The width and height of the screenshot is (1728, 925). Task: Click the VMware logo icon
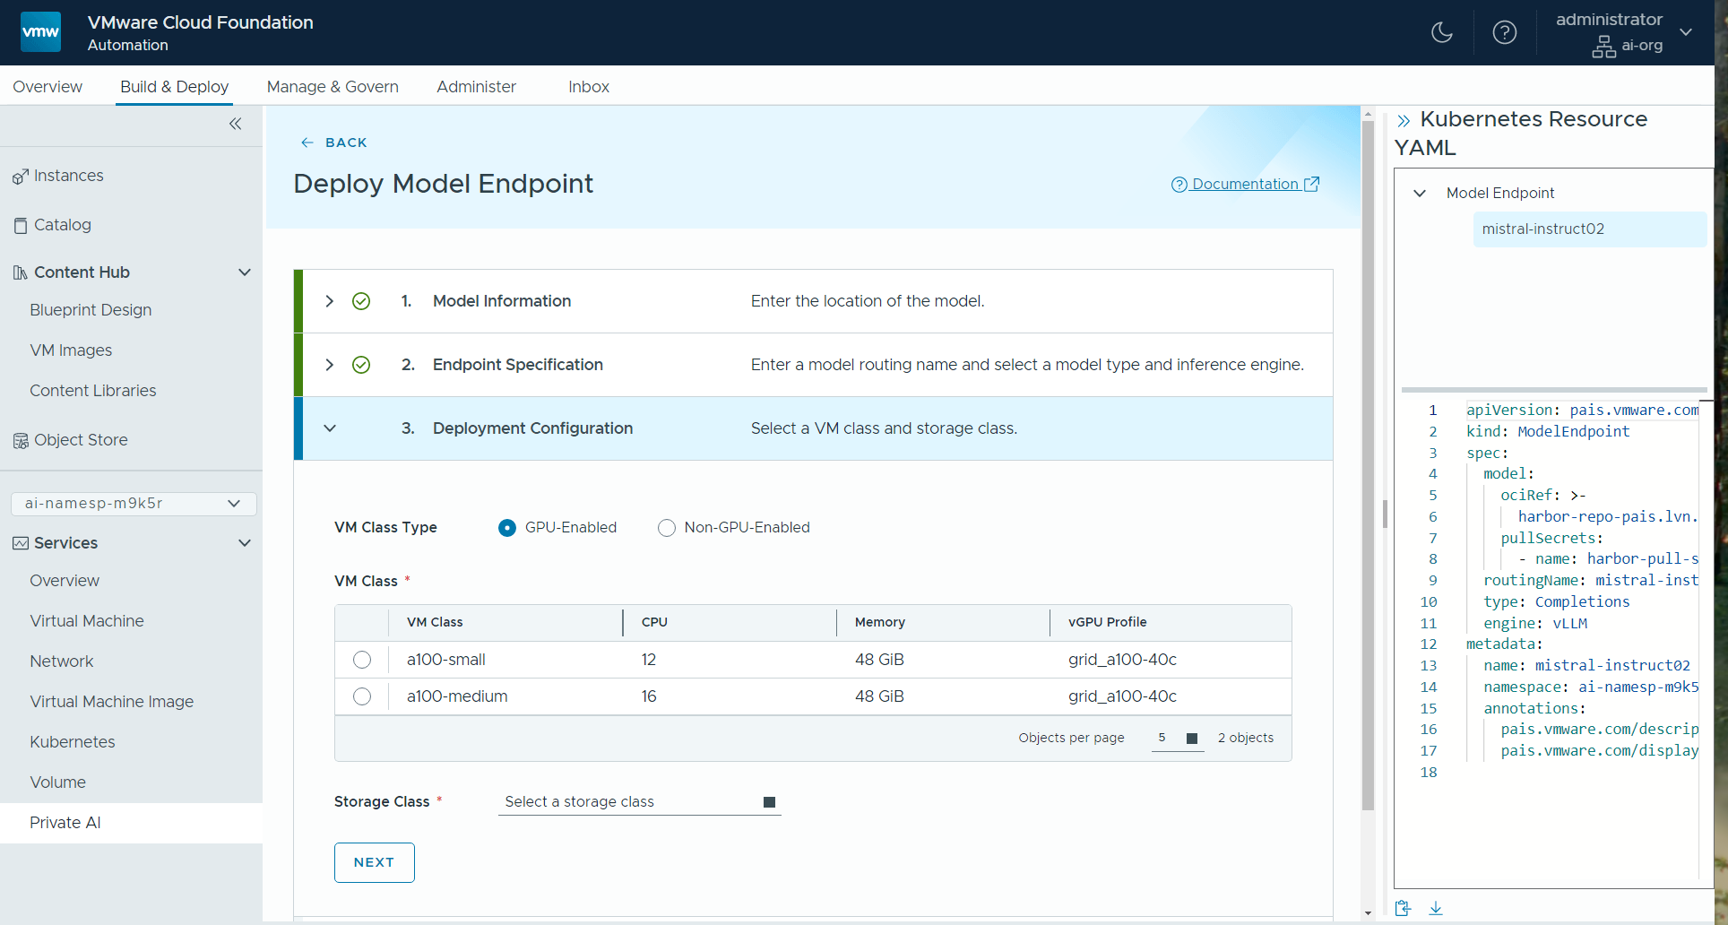(40, 32)
